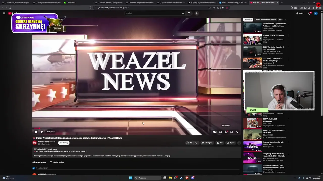Image resolution: width=323 pixels, height=181 pixels.
Task: Select the 'Źródło: Weazel News onbeat' chip
Action: [x=265, y=20]
